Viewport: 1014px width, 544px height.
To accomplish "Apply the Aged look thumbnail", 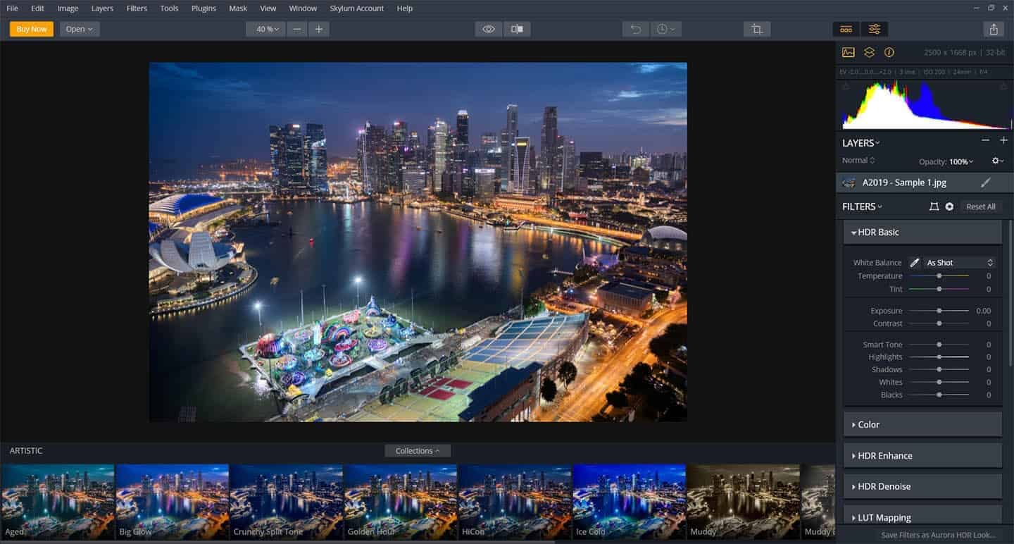I will coord(57,502).
